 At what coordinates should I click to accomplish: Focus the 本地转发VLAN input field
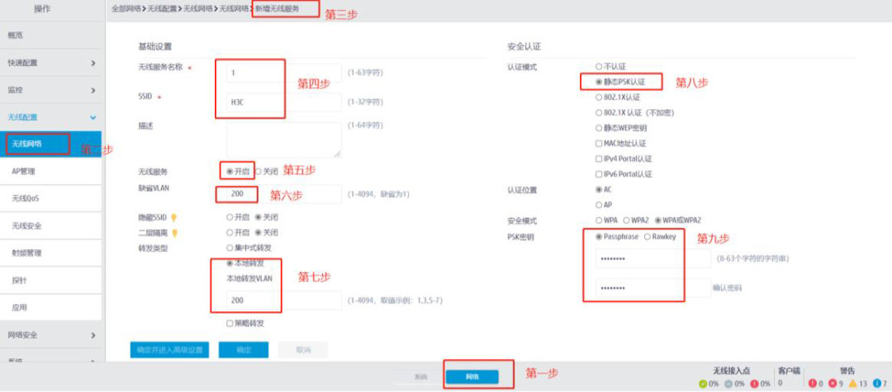pos(284,300)
